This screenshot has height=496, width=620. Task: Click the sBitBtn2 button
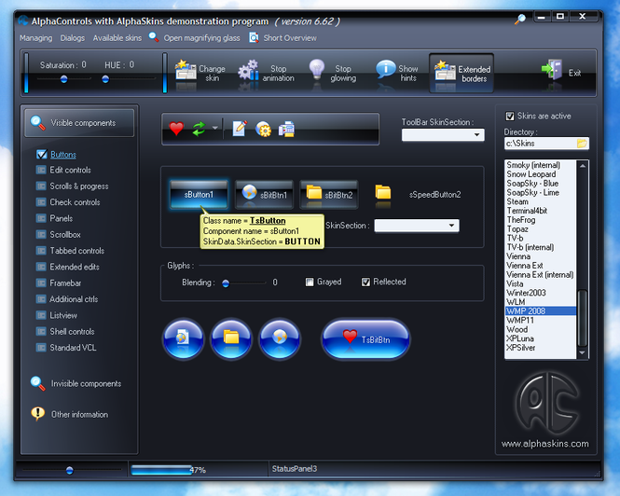click(x=329, y=194)
